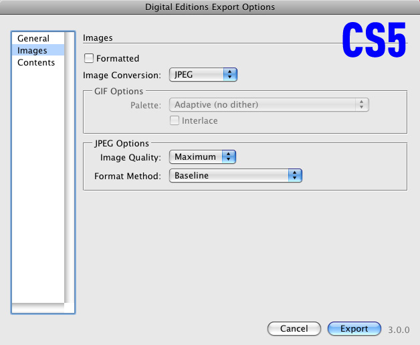Screen dimensions: 420x345
Task: Open the Palette Adaptive (no dither) dropdown
Action: coord(269,104)
